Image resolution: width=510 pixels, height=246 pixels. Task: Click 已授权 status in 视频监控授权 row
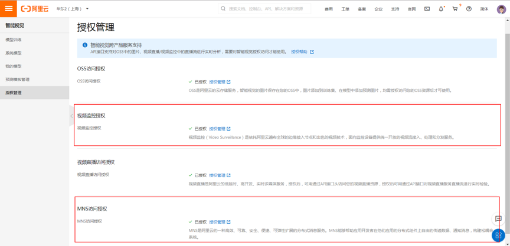click(200, 129)
